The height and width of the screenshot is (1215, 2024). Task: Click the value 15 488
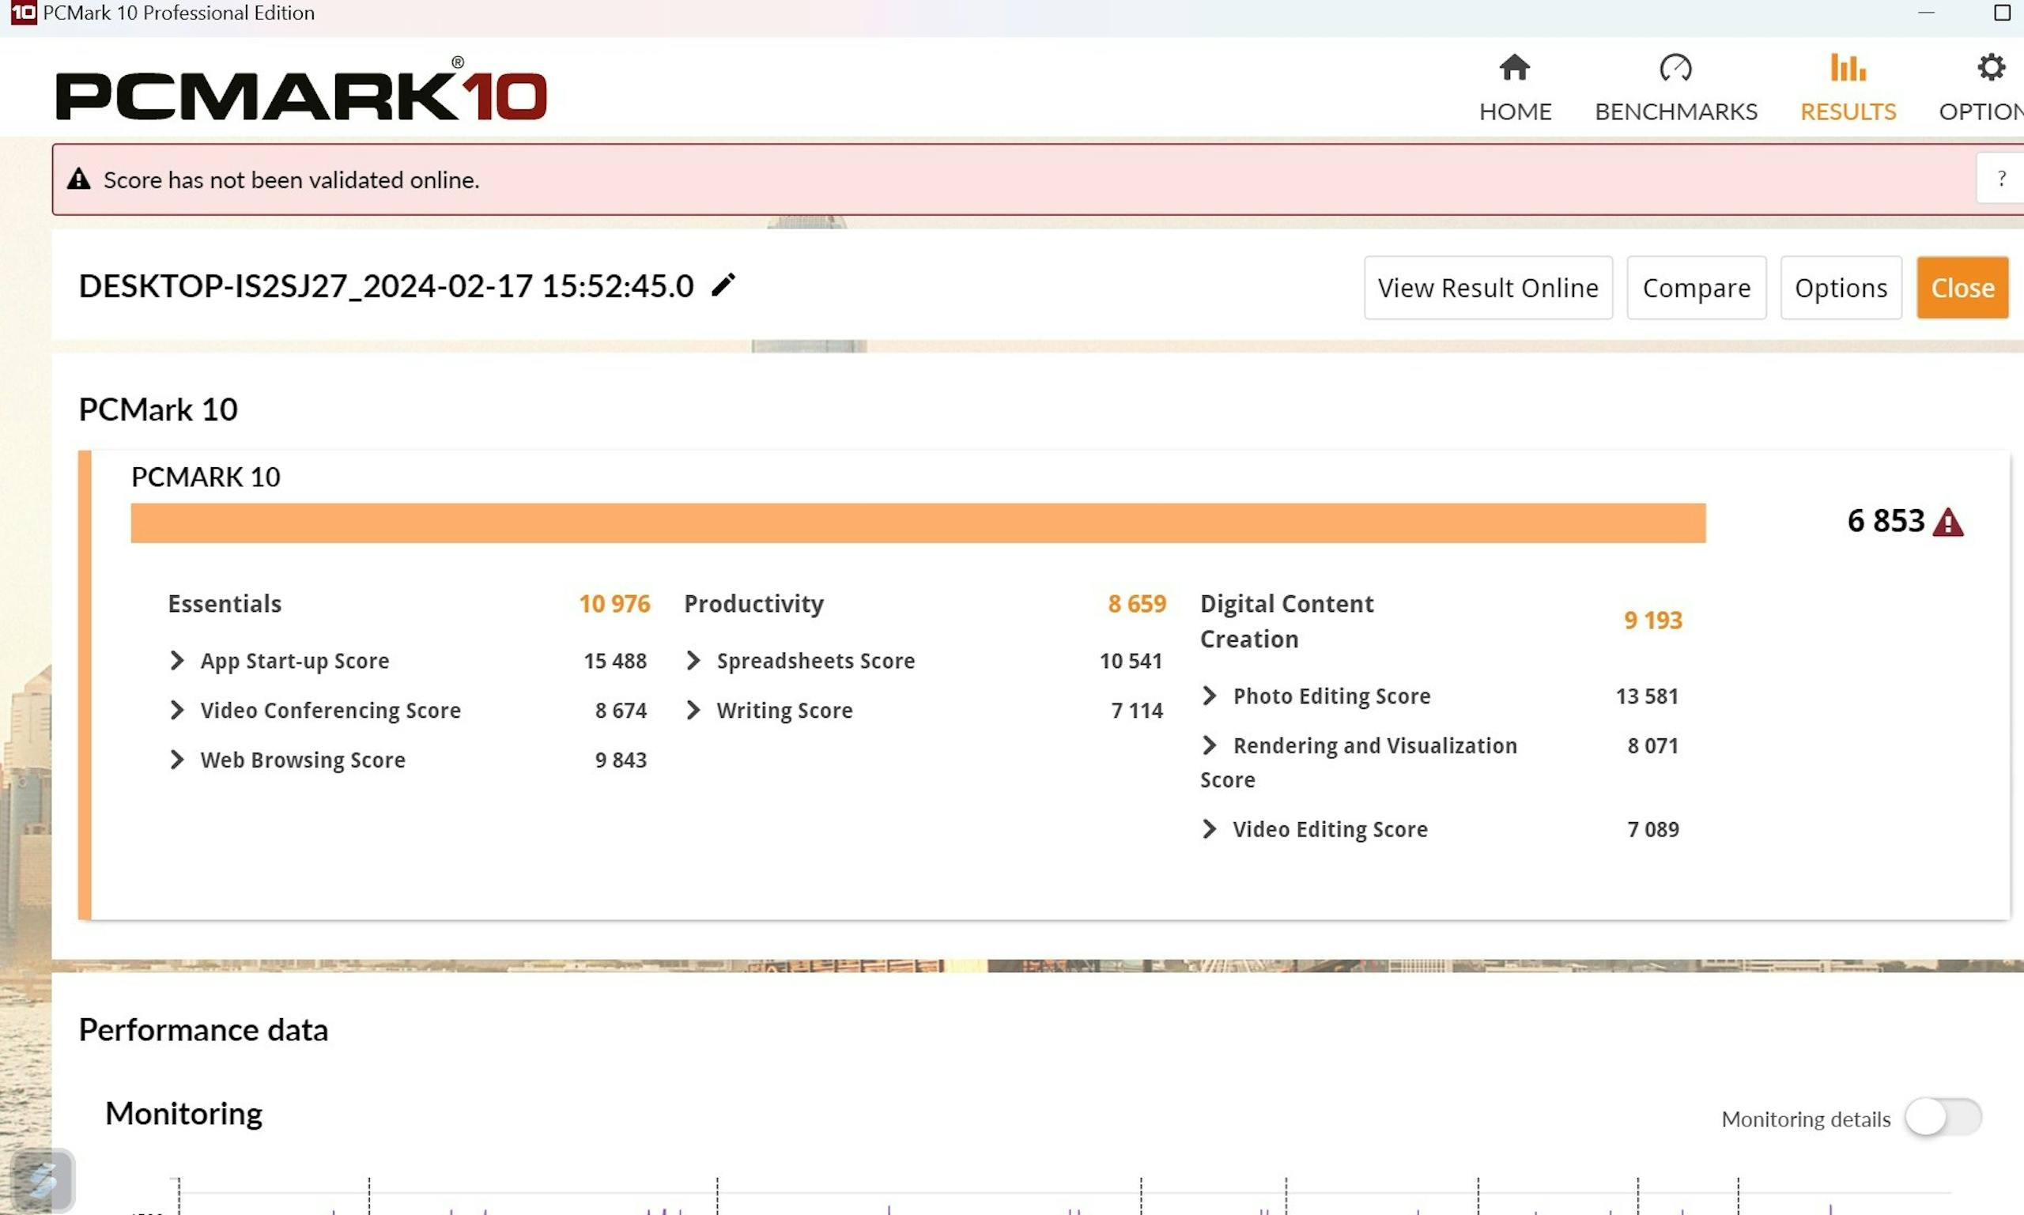(x=615, y=661)
